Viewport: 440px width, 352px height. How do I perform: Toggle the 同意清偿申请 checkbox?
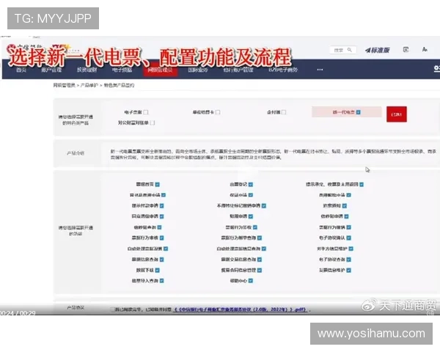coord(162,216)
